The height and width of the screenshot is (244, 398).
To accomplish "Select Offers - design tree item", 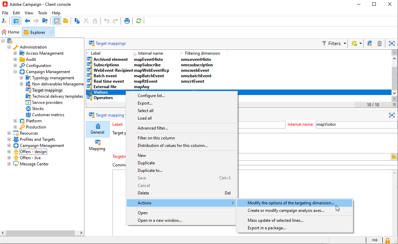I will point(33,152).
